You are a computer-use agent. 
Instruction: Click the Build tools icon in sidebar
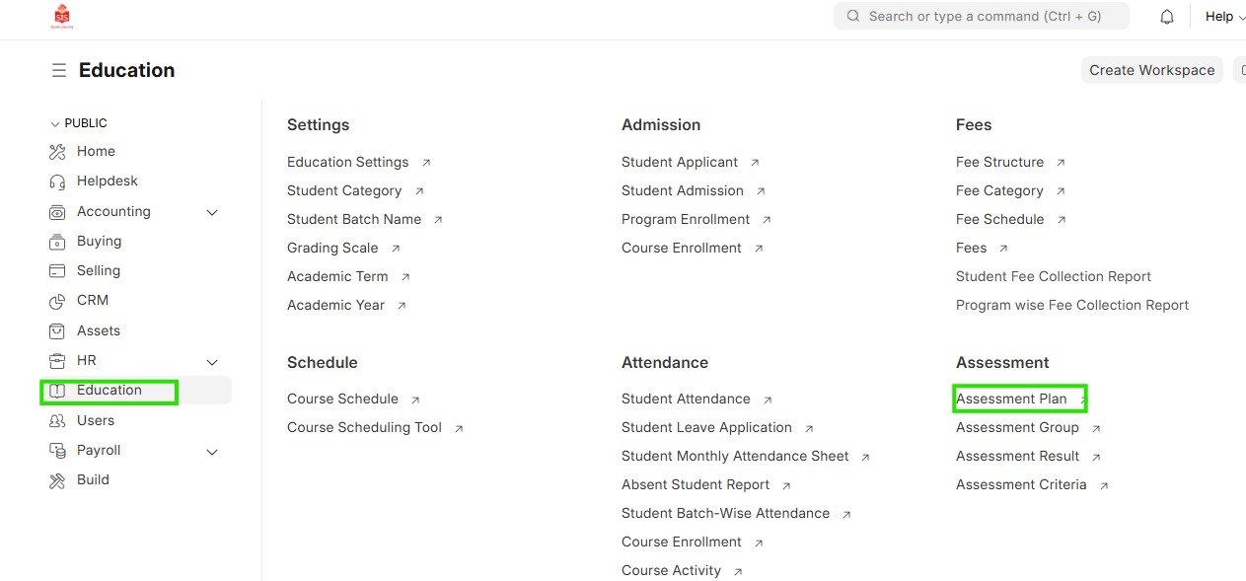tap(57, 479)
